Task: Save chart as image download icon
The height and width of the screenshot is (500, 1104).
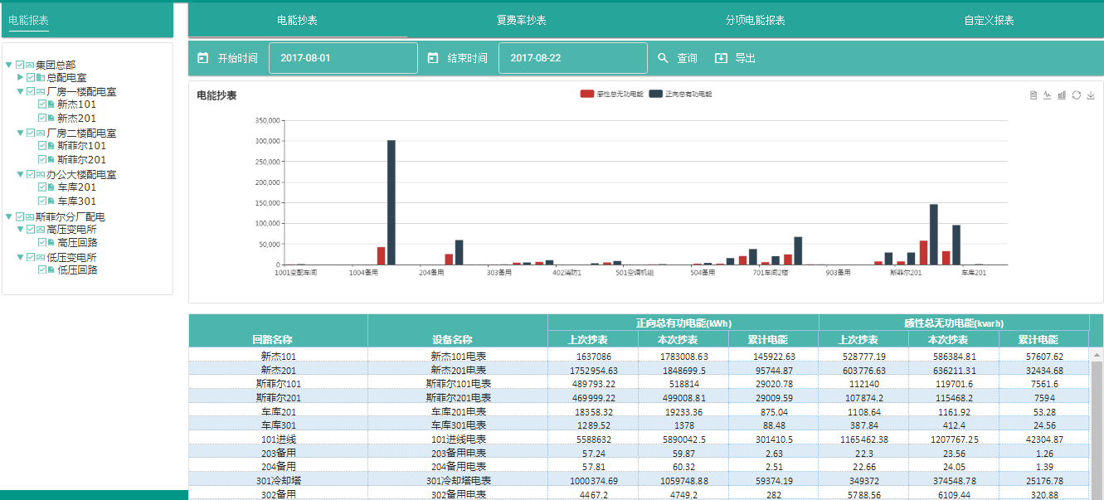Action: click(x=1091, y=95)
